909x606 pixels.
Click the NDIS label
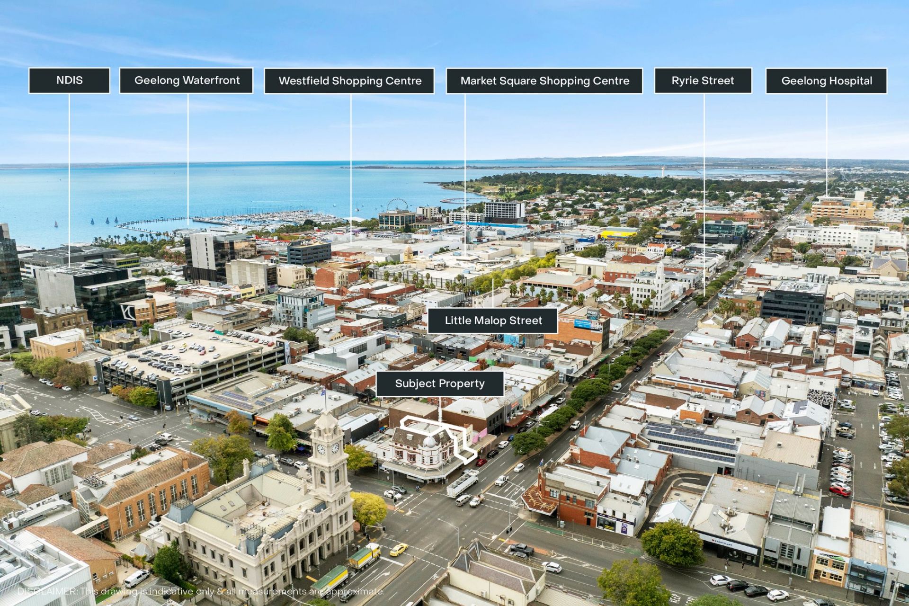(x=69, y=80)
